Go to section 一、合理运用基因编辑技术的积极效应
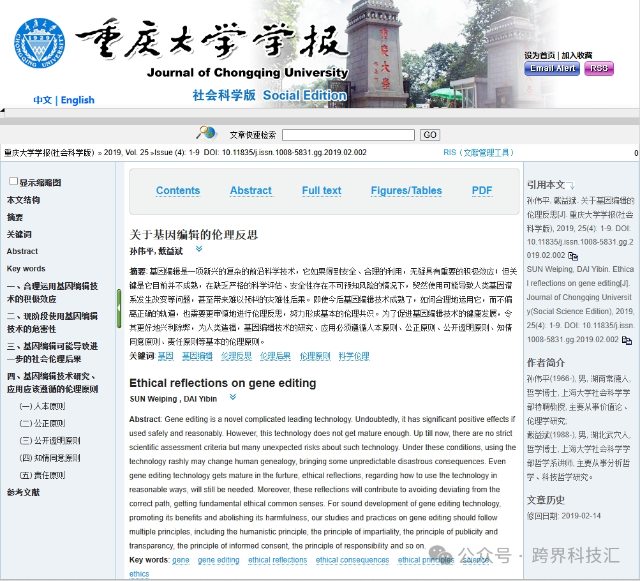 52,292
